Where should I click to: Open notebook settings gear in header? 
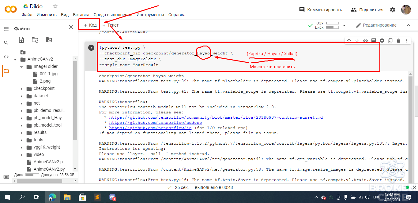point(393,10)
